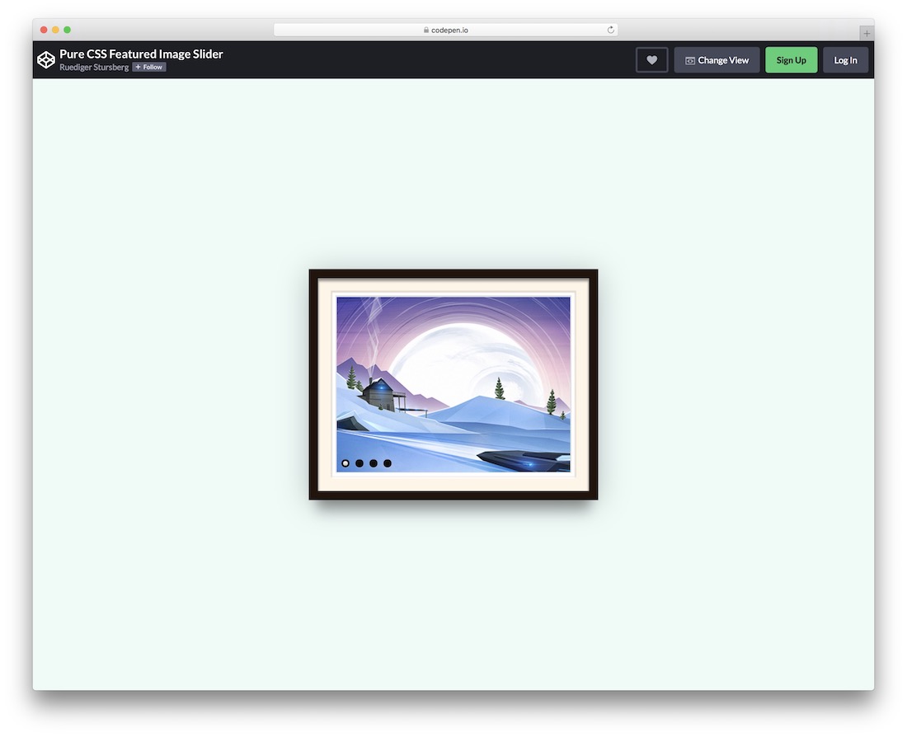Click the Log In button
Viewport: 907px width, 737px height.
[x=845, y=59]
